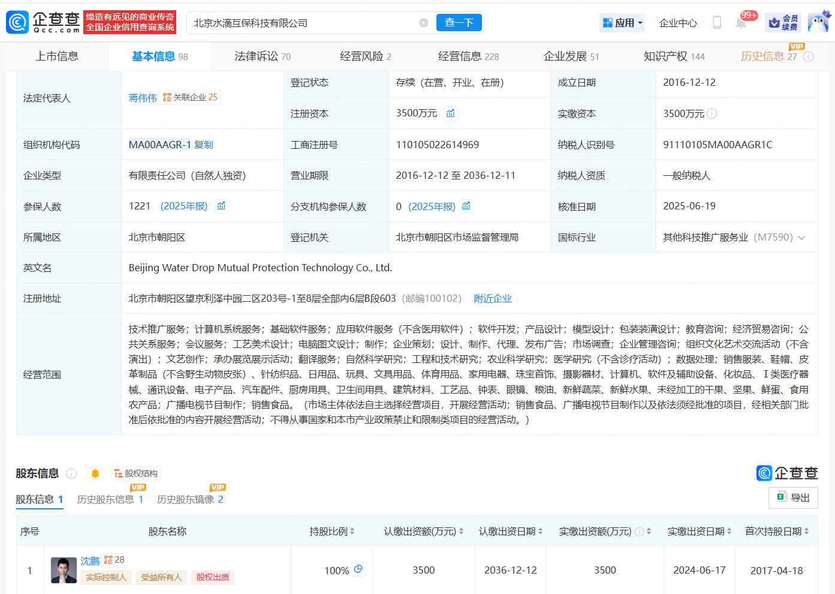835x594 pixels.
Task: Click the info icon beside 股东信息 heading
Action: [x=71, y=473]
